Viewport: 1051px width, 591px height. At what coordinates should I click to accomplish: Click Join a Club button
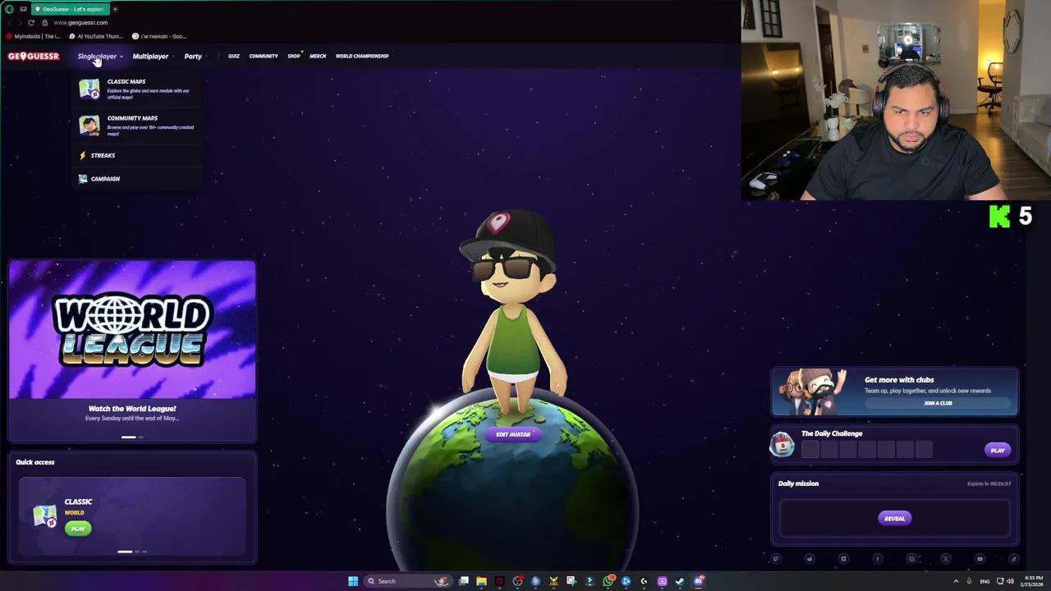(938, 403)
